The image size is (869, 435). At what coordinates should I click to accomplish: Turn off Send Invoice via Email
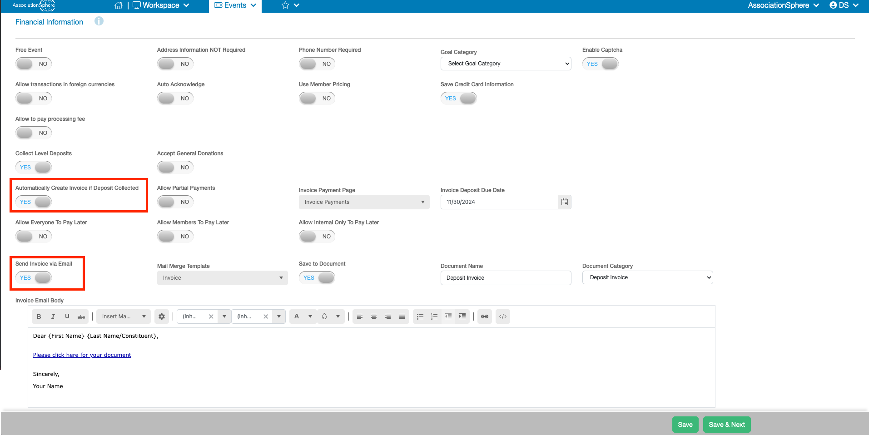[x=34, y=278]
